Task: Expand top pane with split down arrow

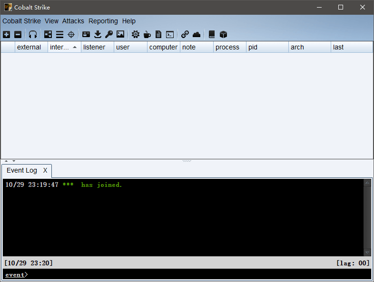Action: pyautogui.click(x=14, y=161)
